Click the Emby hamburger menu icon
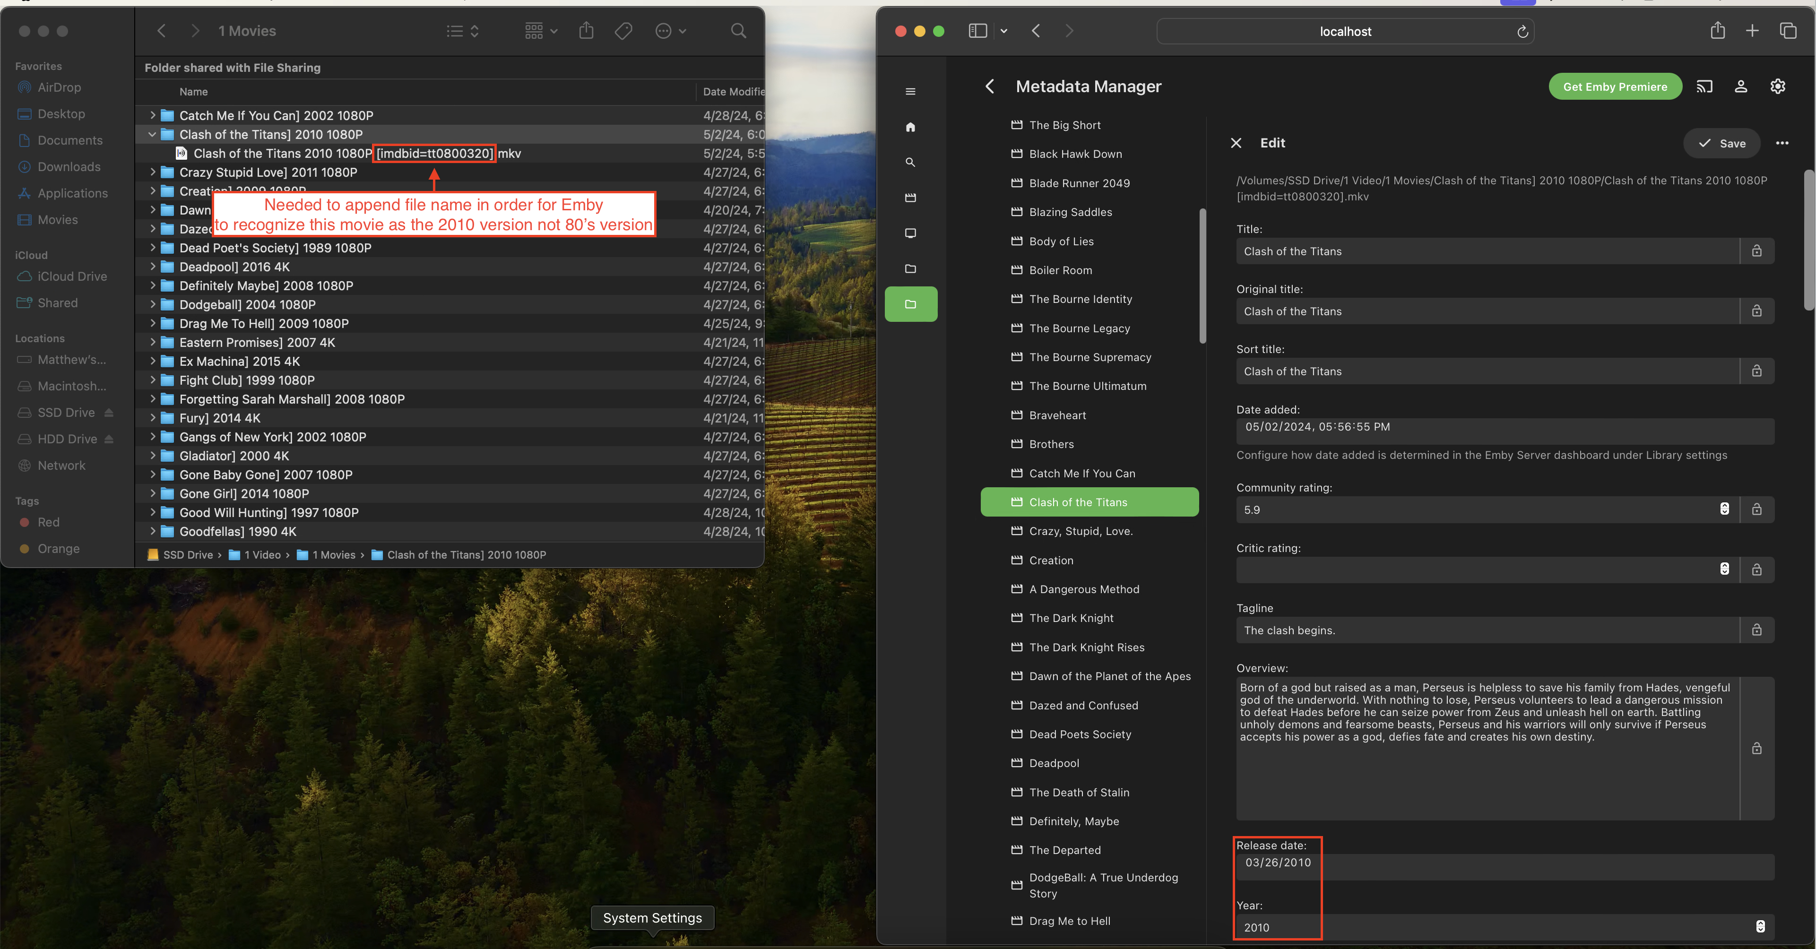Viewport: 1816px width, 949px height. tap(910, 92)
